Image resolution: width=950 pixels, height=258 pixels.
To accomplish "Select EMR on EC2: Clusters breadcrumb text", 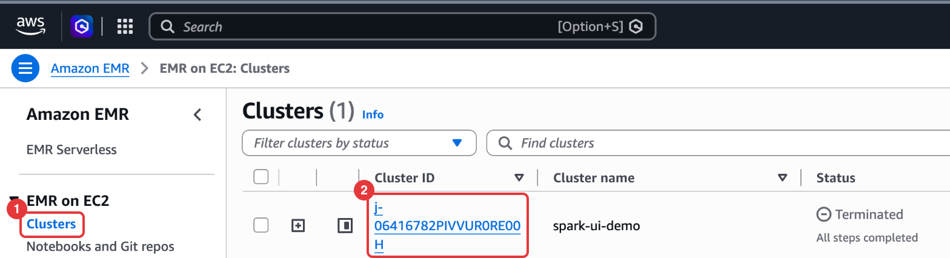I will pyautogui.click(x=225, y=68).
